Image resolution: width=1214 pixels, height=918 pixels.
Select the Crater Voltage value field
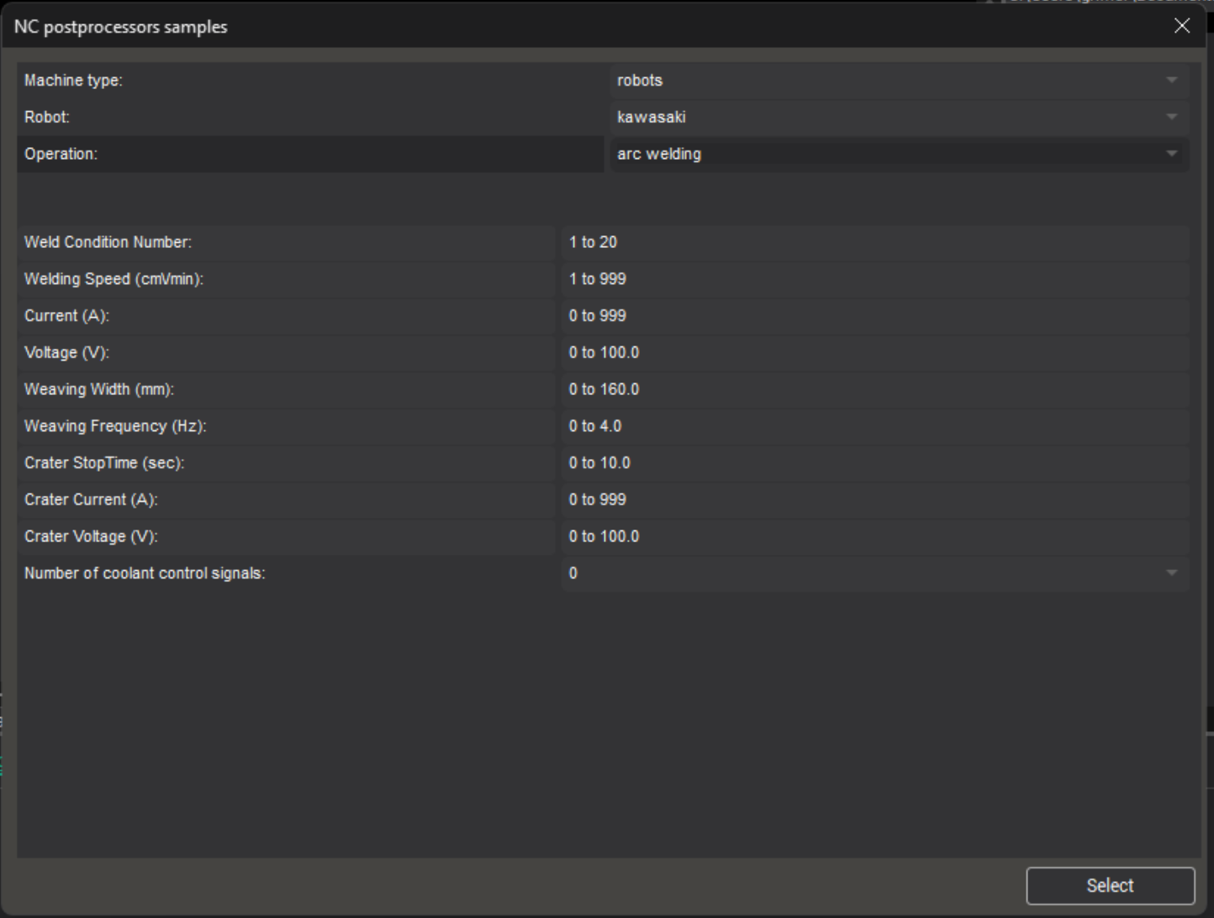click(x=874, y=536)
